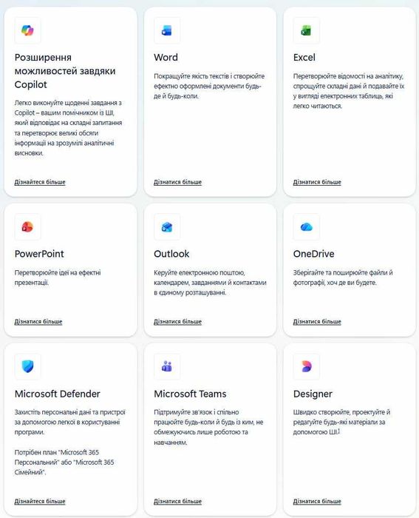
Task: Open Microsoft Teams' "Дізнатися більше" link
Action: pyautogui.click(x=177, y=501)
